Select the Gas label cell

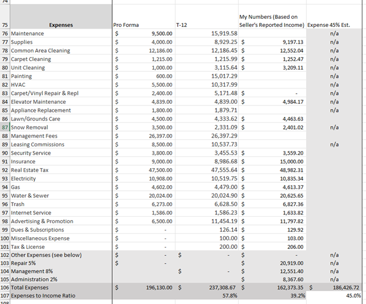pyautogui.click(x=61, y=187)
